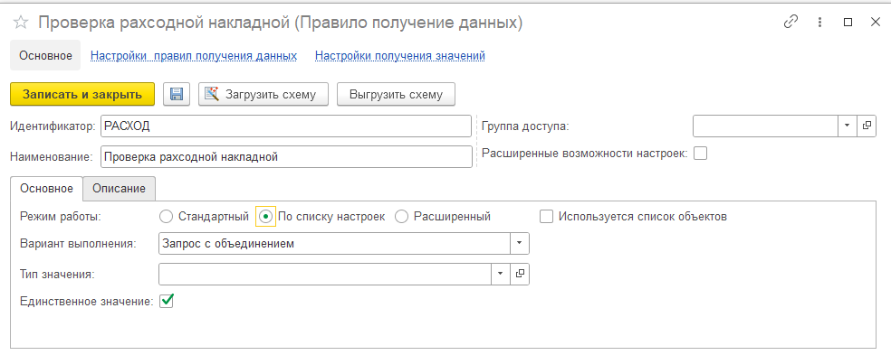Expand Группа доступа dropdown arrow
Viewport: 891px width, 355px height.
pos(848,126)
